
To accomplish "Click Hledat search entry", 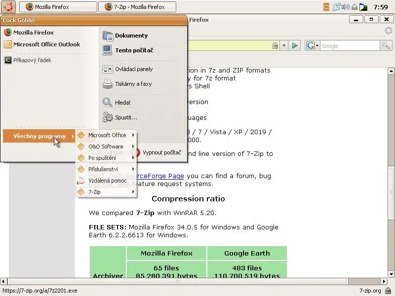I will pos(117,103).
